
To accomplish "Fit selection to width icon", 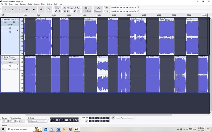I will 71,8.
